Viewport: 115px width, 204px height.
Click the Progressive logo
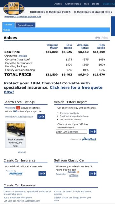tap(16, 174)
